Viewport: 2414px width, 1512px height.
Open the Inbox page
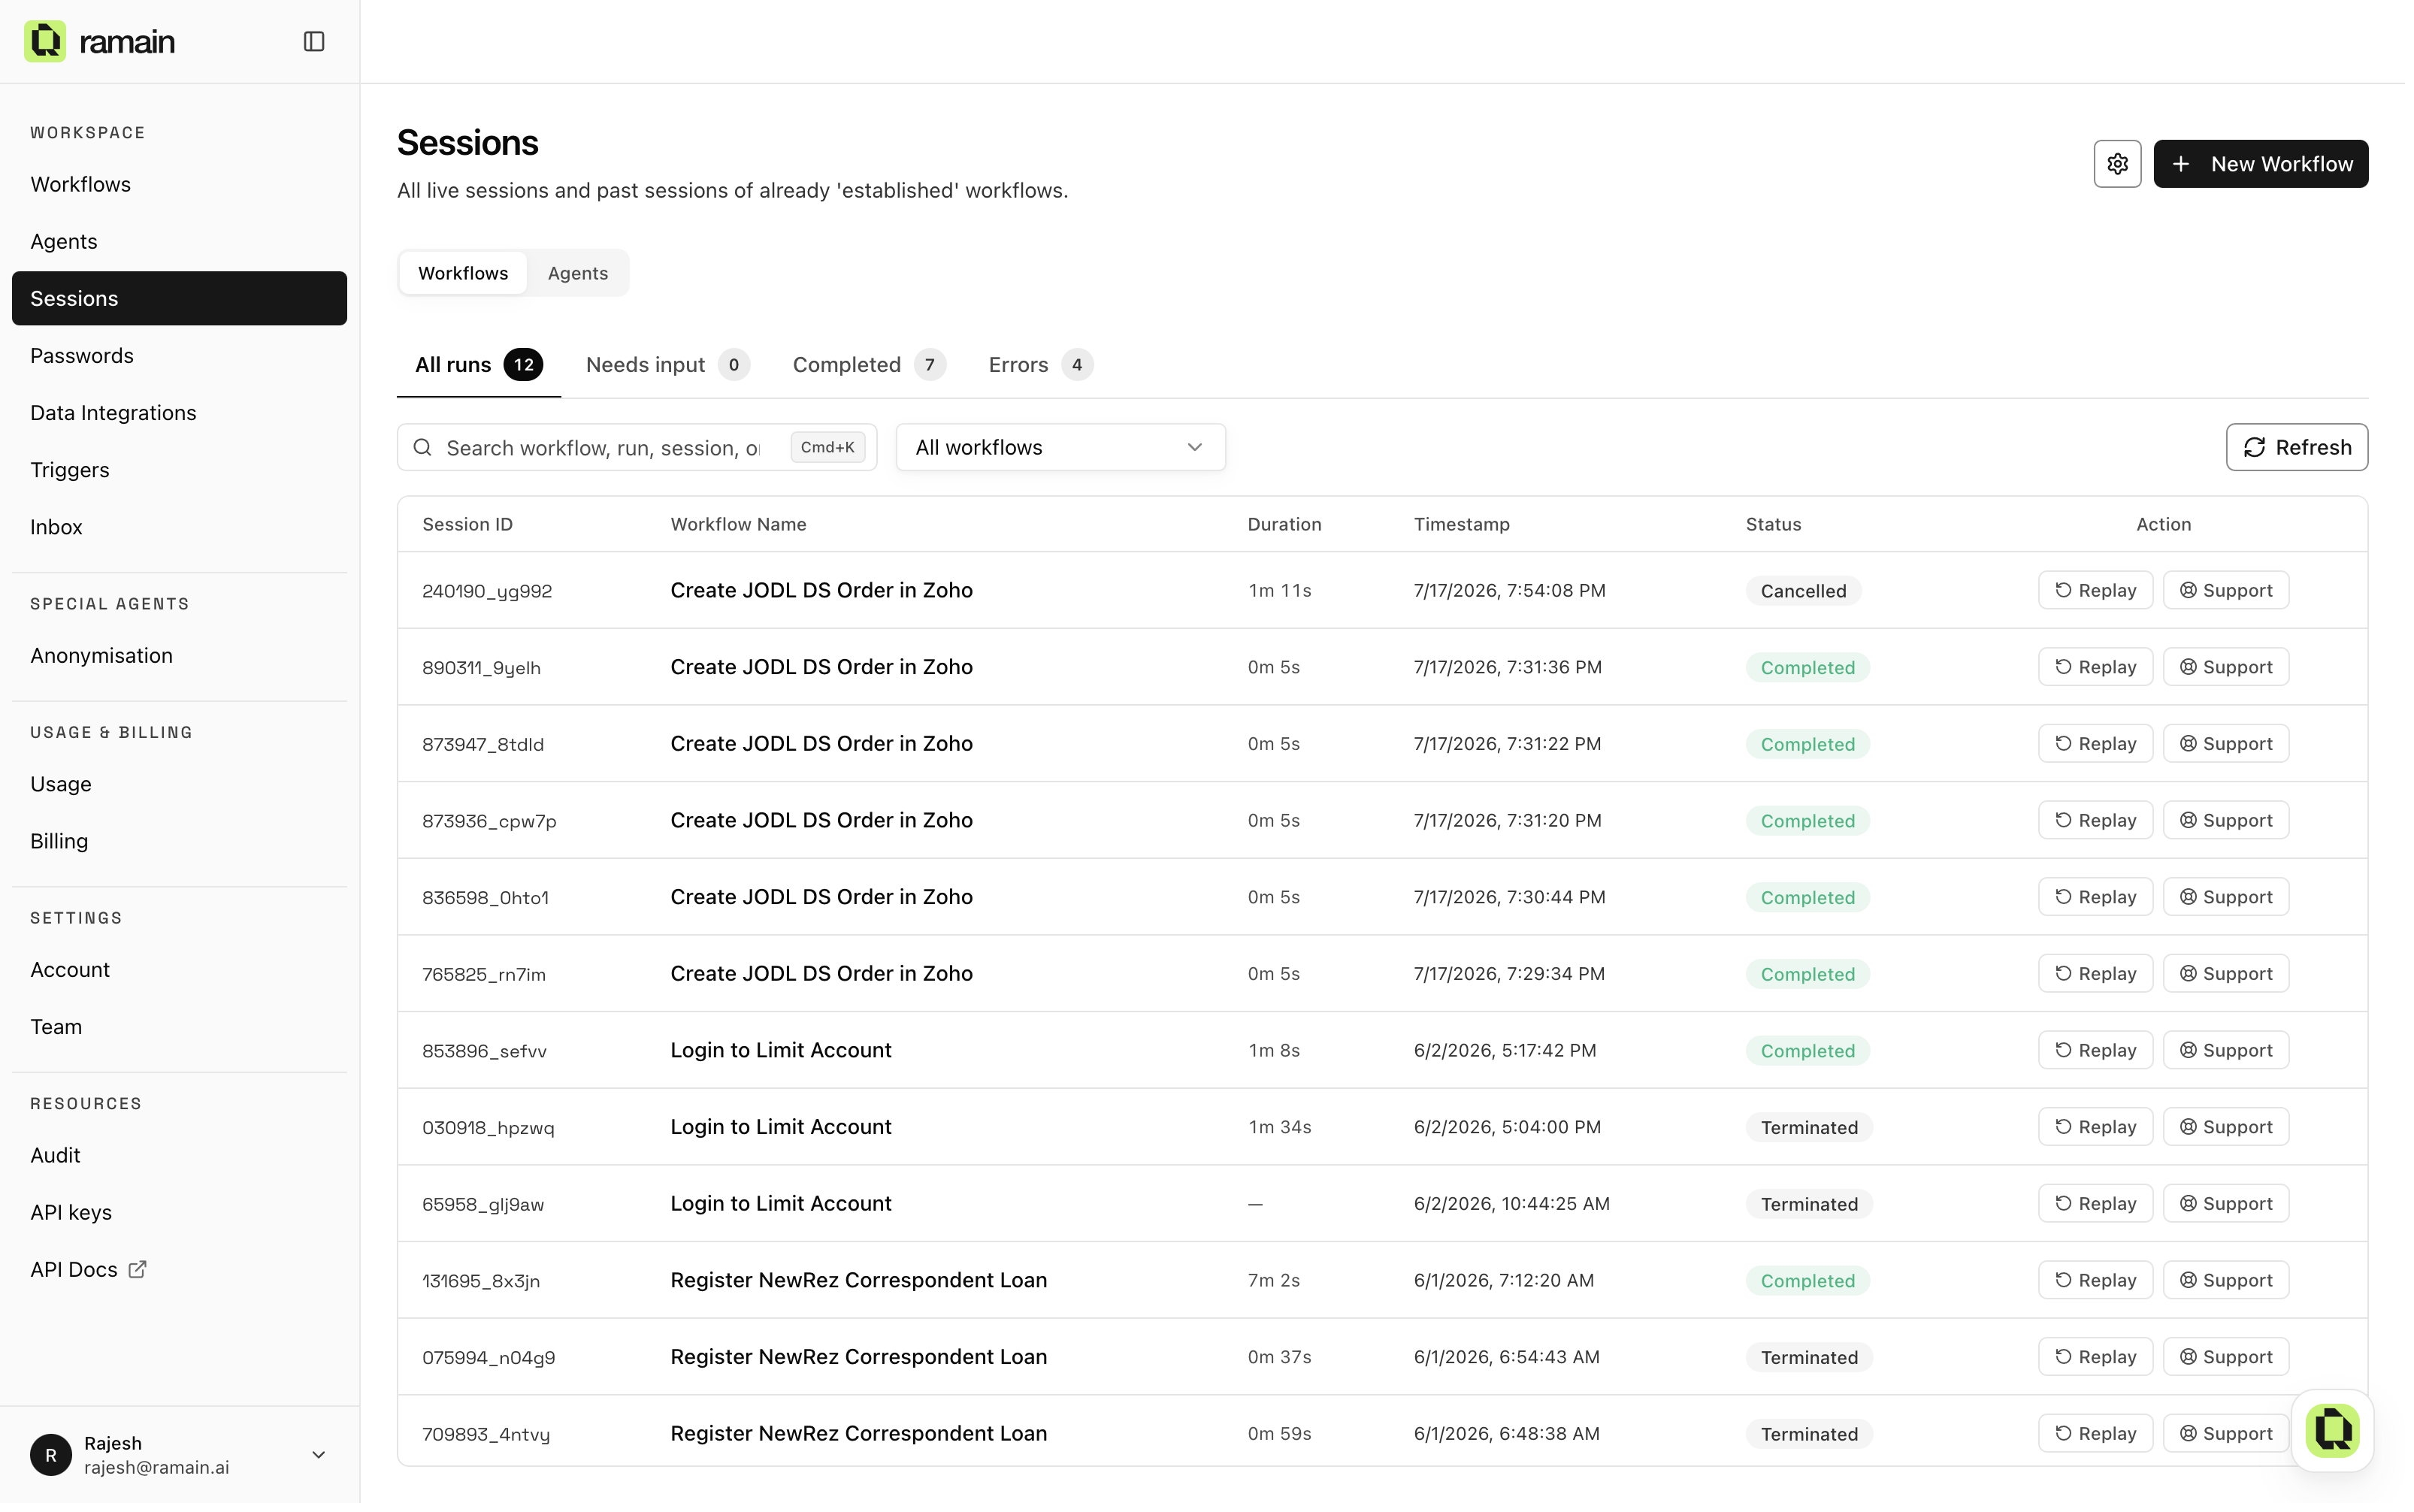point(179,526)
